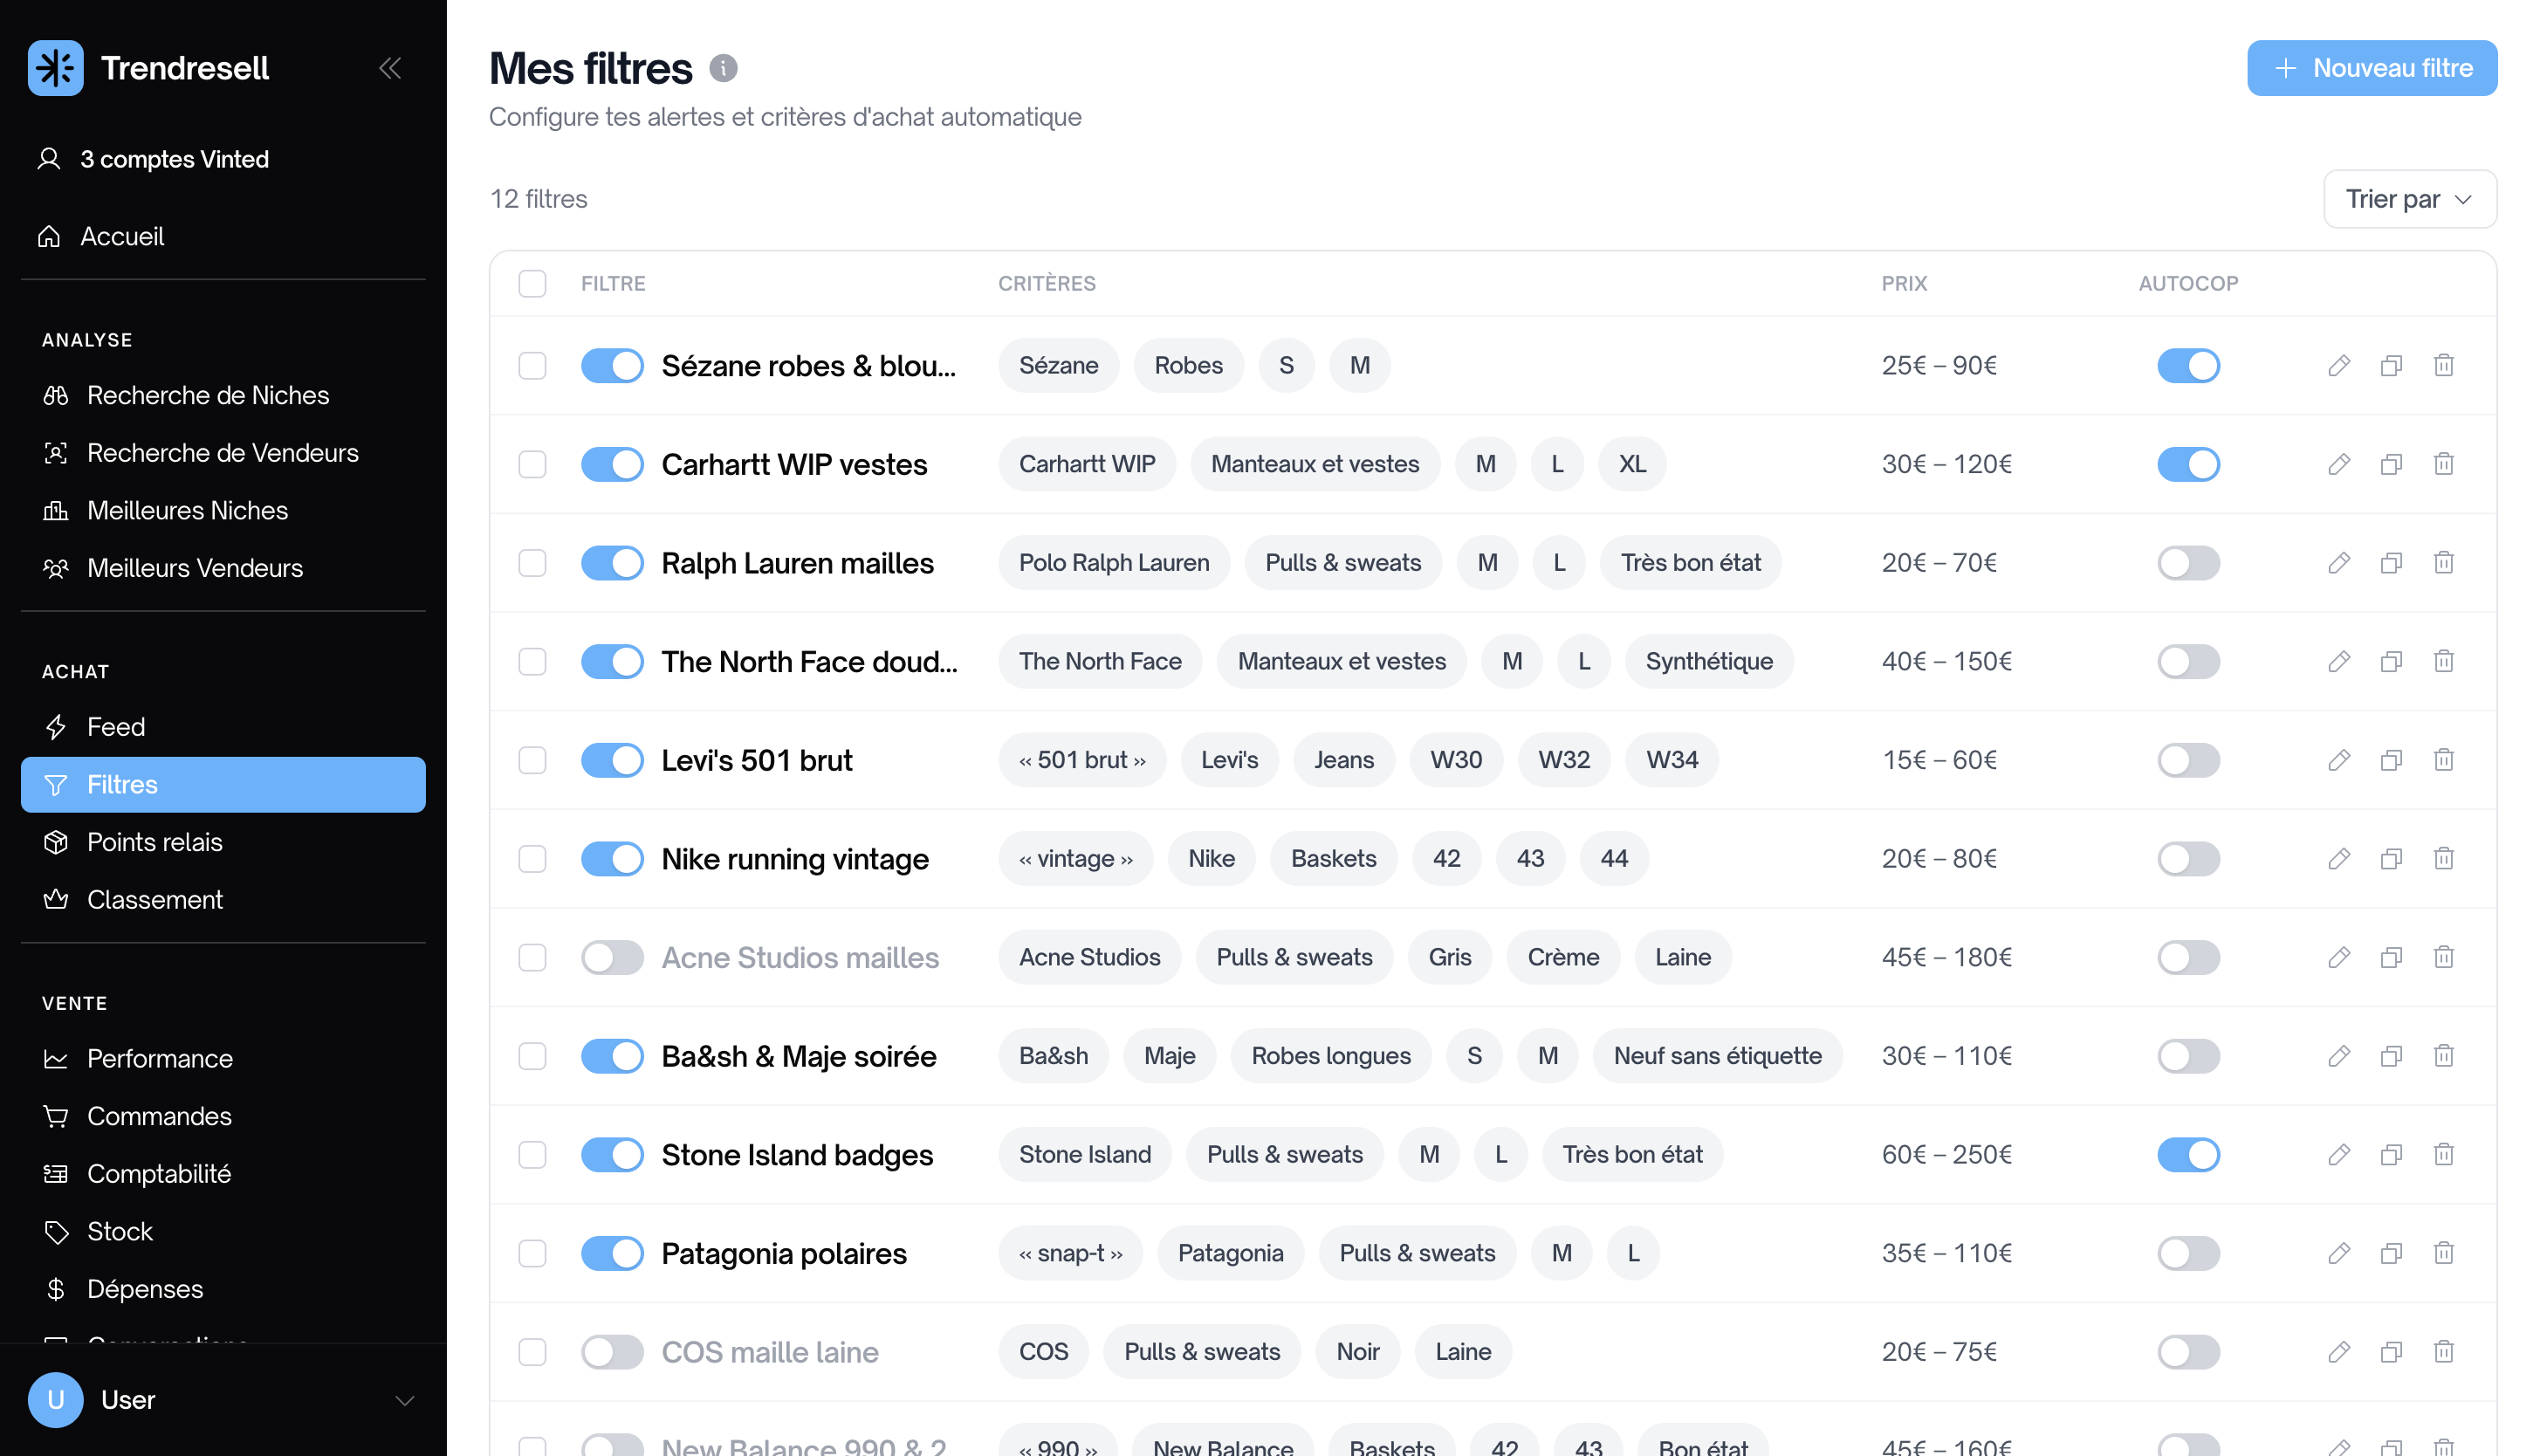Enable the Acne Studios mailles filter toggle
Viewport: 2540px width, 1456px height.
click(612, 957)
